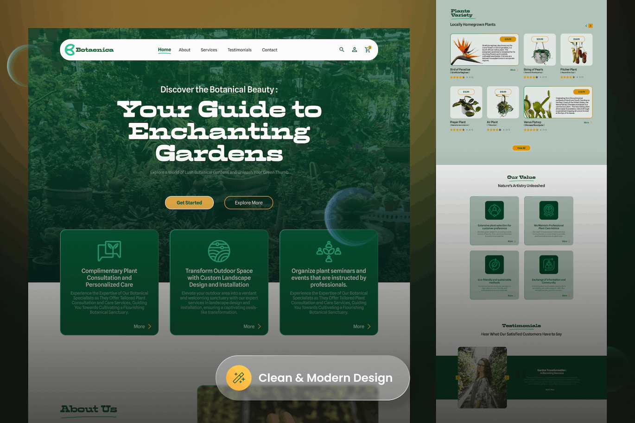The height and width of the screenshot is (423, 635).
Task: Click the Pitcher Plant star rating
Action: [x=568, y=77]
